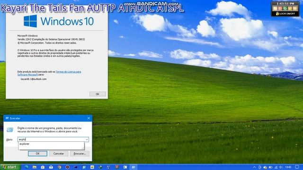Expand the Abrir combo box dropdown arrow
Image resolution: width=303 pixels, height=170 pixels.
pyautogui.click(x=87, y=139)
